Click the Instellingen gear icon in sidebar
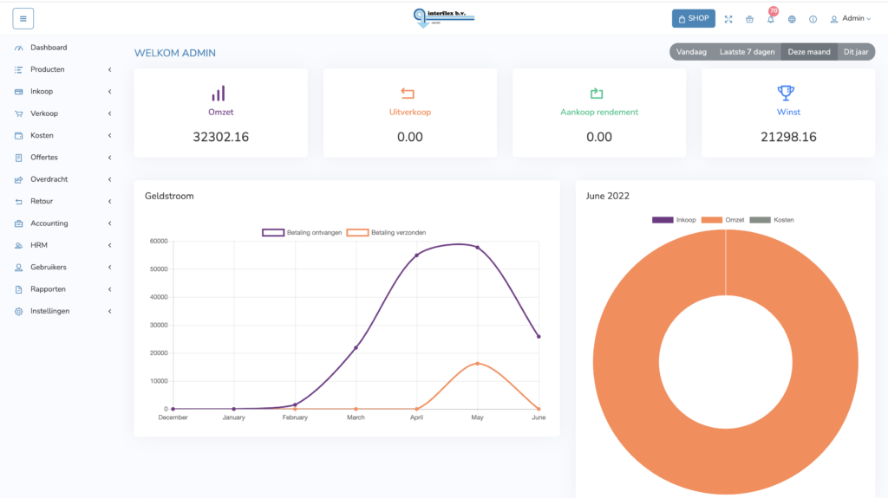888x498 pixels. pyautogui.click(x=19, y=311)
